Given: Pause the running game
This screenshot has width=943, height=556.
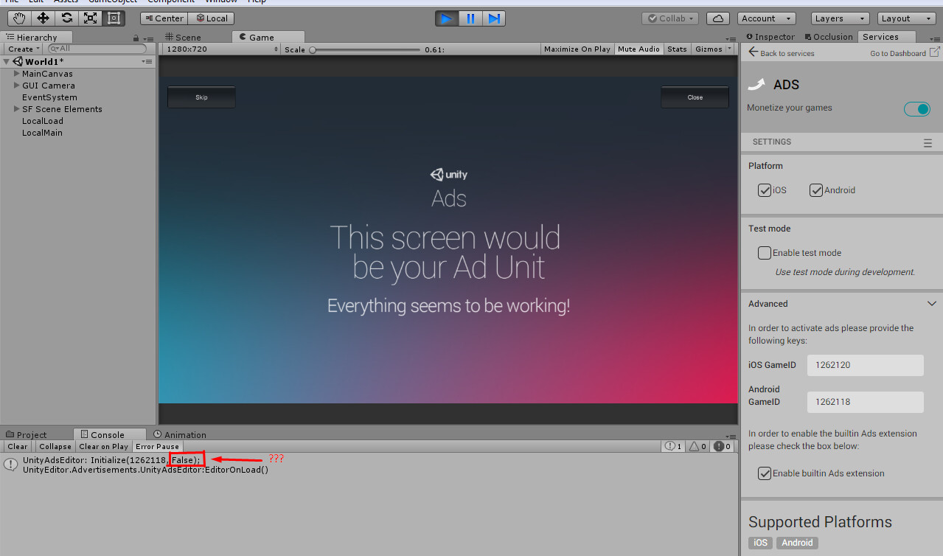Looking at the screenshot, I should 470,18.
